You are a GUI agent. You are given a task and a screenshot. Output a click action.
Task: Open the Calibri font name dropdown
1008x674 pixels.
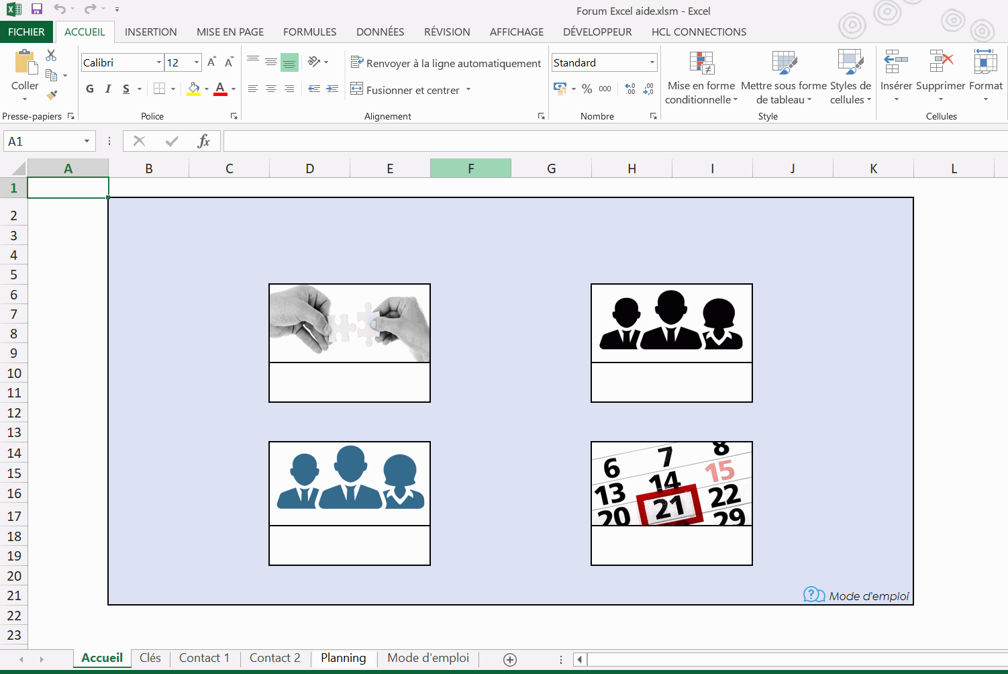[x=159, y=62]
